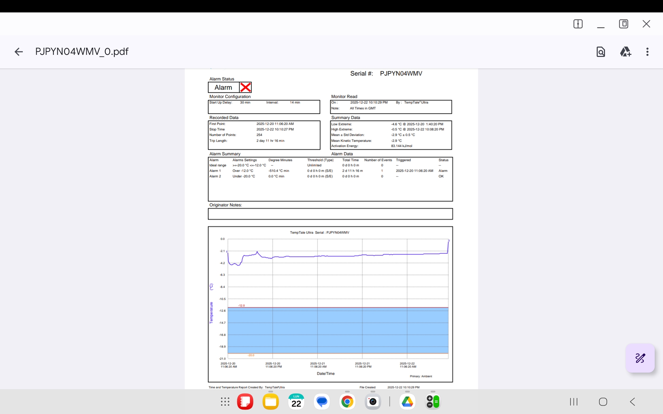Tap the floating pen annotate button
This screenshot has width=663, height=414.
click(x=640, y=358)
